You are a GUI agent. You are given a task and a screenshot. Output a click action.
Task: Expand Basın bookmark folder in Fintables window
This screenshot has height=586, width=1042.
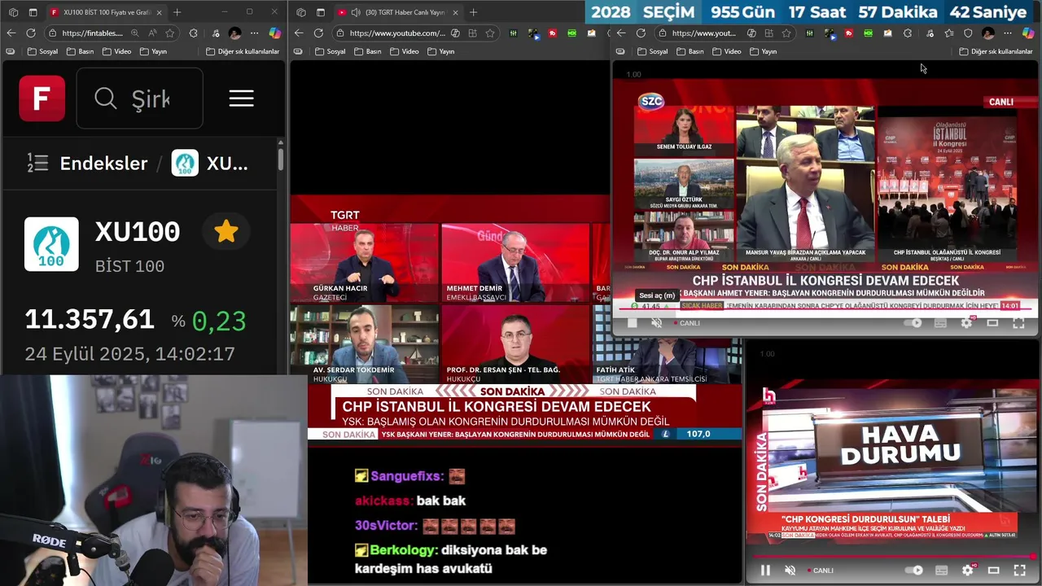[80, 51]
